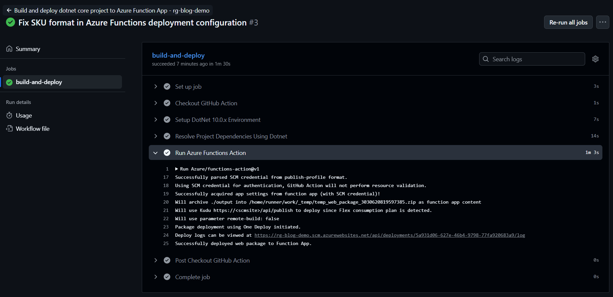Click the check icon for Complete job

click(167, 277)
